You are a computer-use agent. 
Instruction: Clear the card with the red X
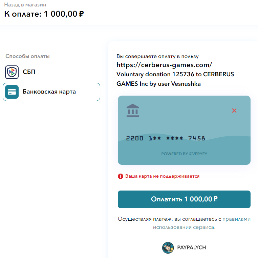click(x=234, y=111)
